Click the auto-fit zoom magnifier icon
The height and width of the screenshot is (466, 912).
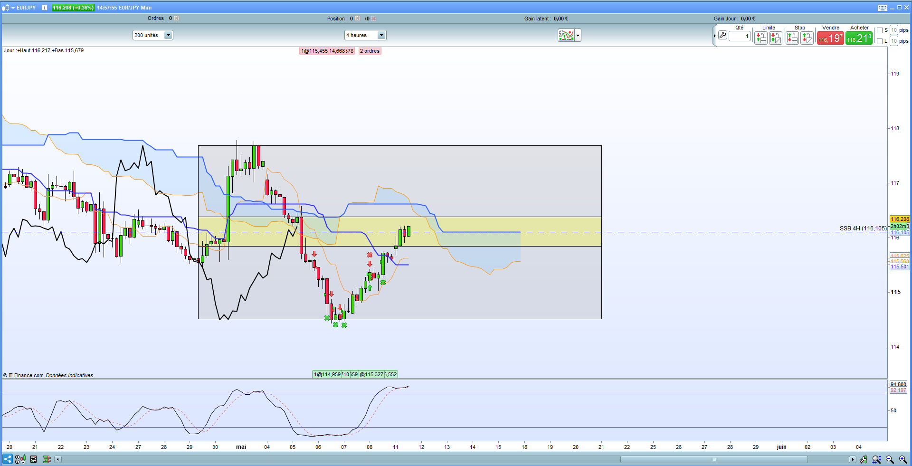pyautogui.click(x=876, y=459)
